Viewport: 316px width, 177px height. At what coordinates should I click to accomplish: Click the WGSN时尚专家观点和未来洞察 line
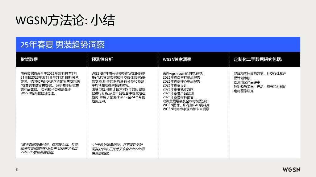point(185,109)
